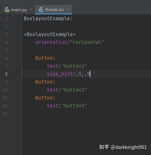Place cursor in "button1" text string
This screenshot has width=151, height=155.
74,66
